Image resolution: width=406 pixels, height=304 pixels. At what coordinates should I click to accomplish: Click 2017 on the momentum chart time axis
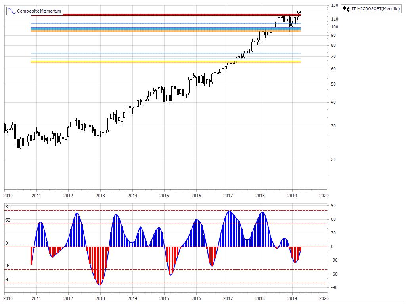point(228,298)
